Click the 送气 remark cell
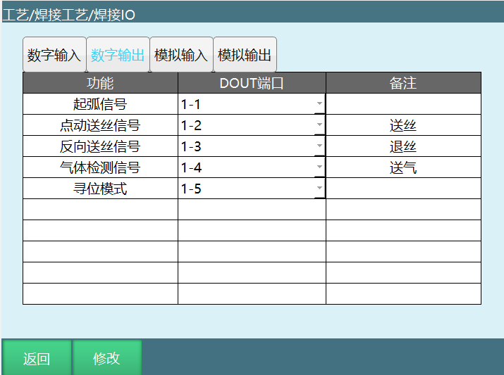 point(403,167)
